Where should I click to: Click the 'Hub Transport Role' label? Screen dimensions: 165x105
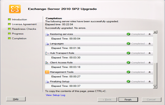(x=62, y=53)
